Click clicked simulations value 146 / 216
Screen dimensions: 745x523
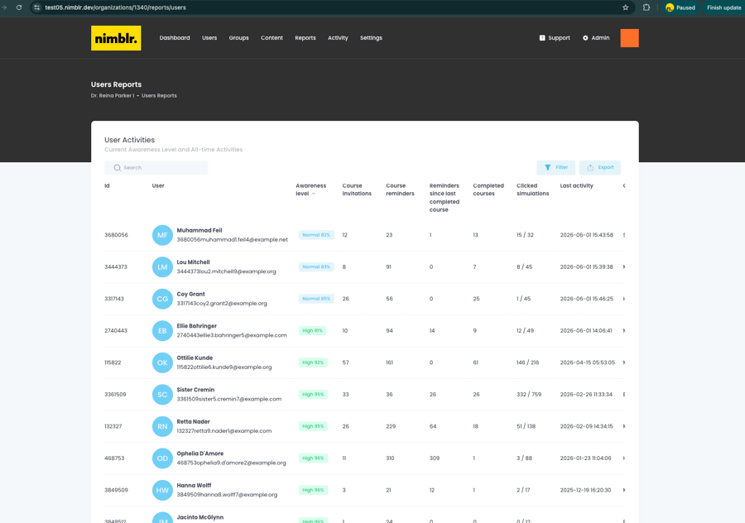(528, 362)
